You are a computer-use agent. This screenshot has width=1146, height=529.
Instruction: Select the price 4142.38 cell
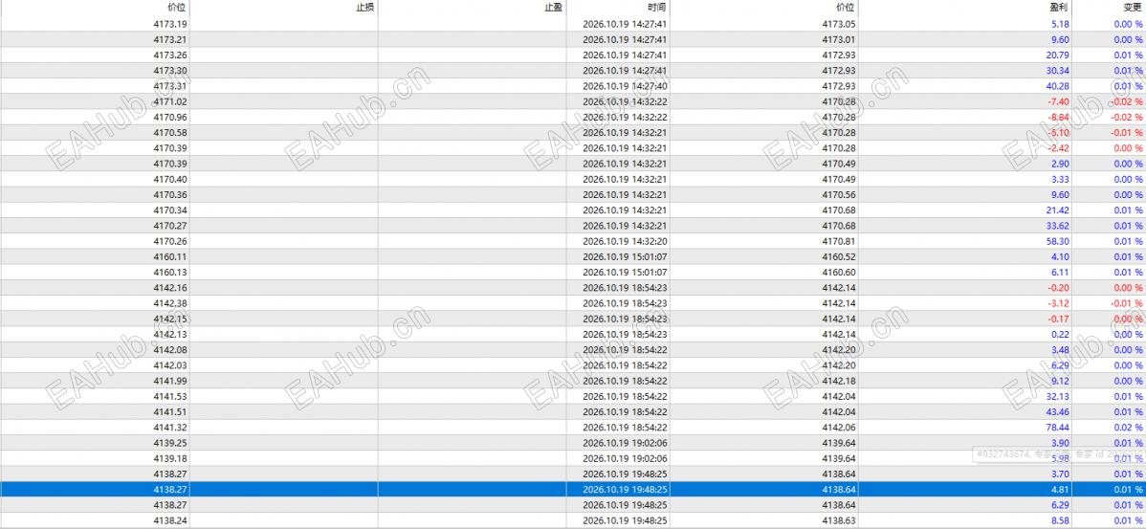coord(169,303)
